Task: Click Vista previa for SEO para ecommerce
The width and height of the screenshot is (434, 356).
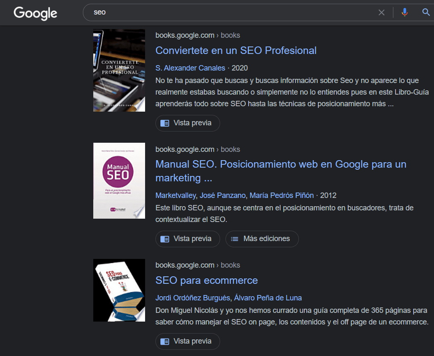Action: [x=188, y=341]
